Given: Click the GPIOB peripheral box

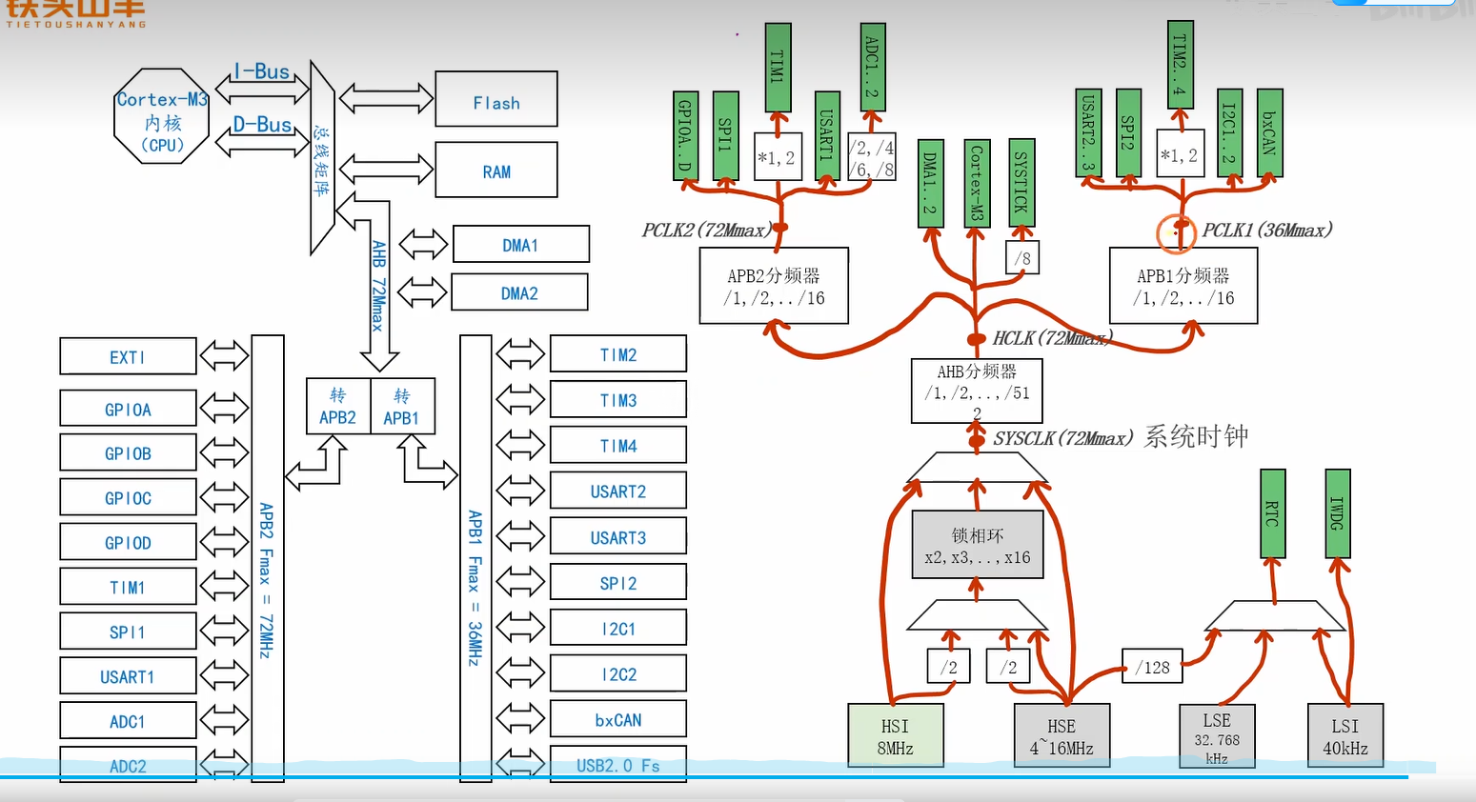Looking at the screenshot, I should pyautogui.click(x=128, y=452).
